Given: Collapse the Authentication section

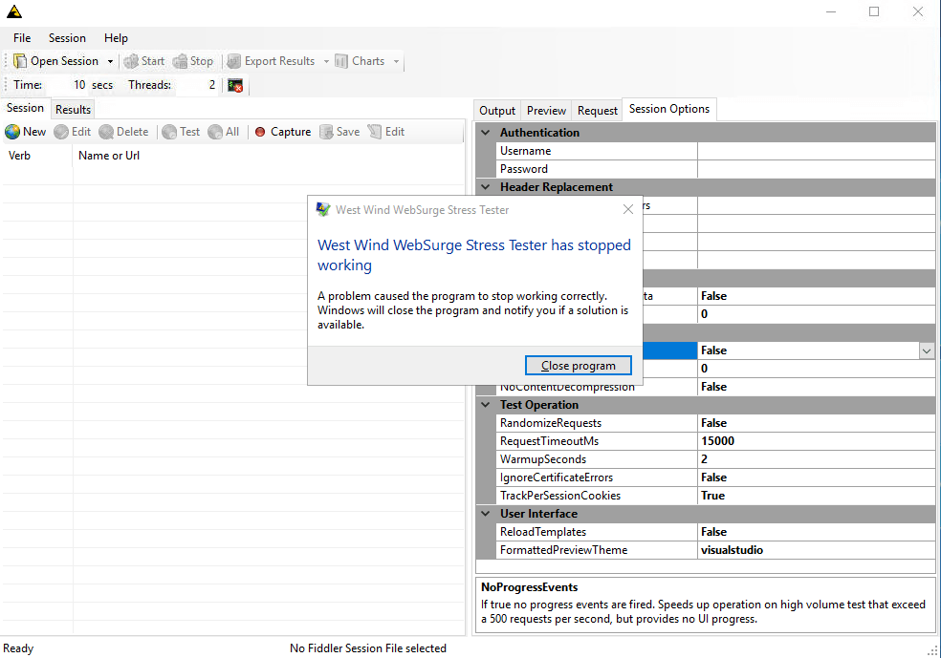Looking at the screenshot, I should click(x=486, y=133).
